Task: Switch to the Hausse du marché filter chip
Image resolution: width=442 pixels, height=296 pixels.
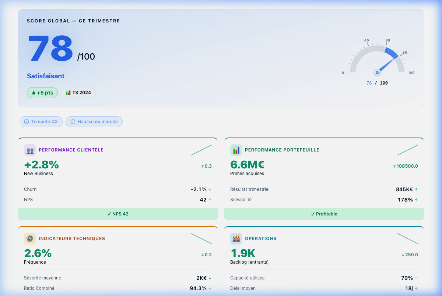Action: 94,121
